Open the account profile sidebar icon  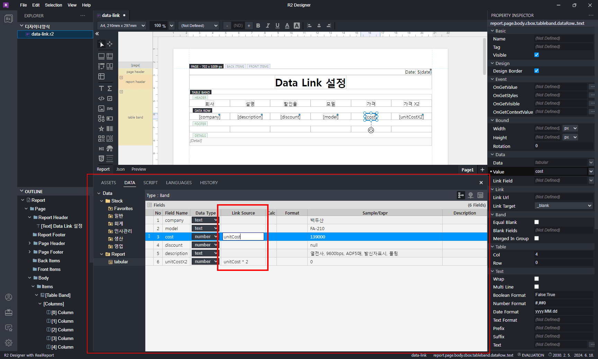click(9, 297)
